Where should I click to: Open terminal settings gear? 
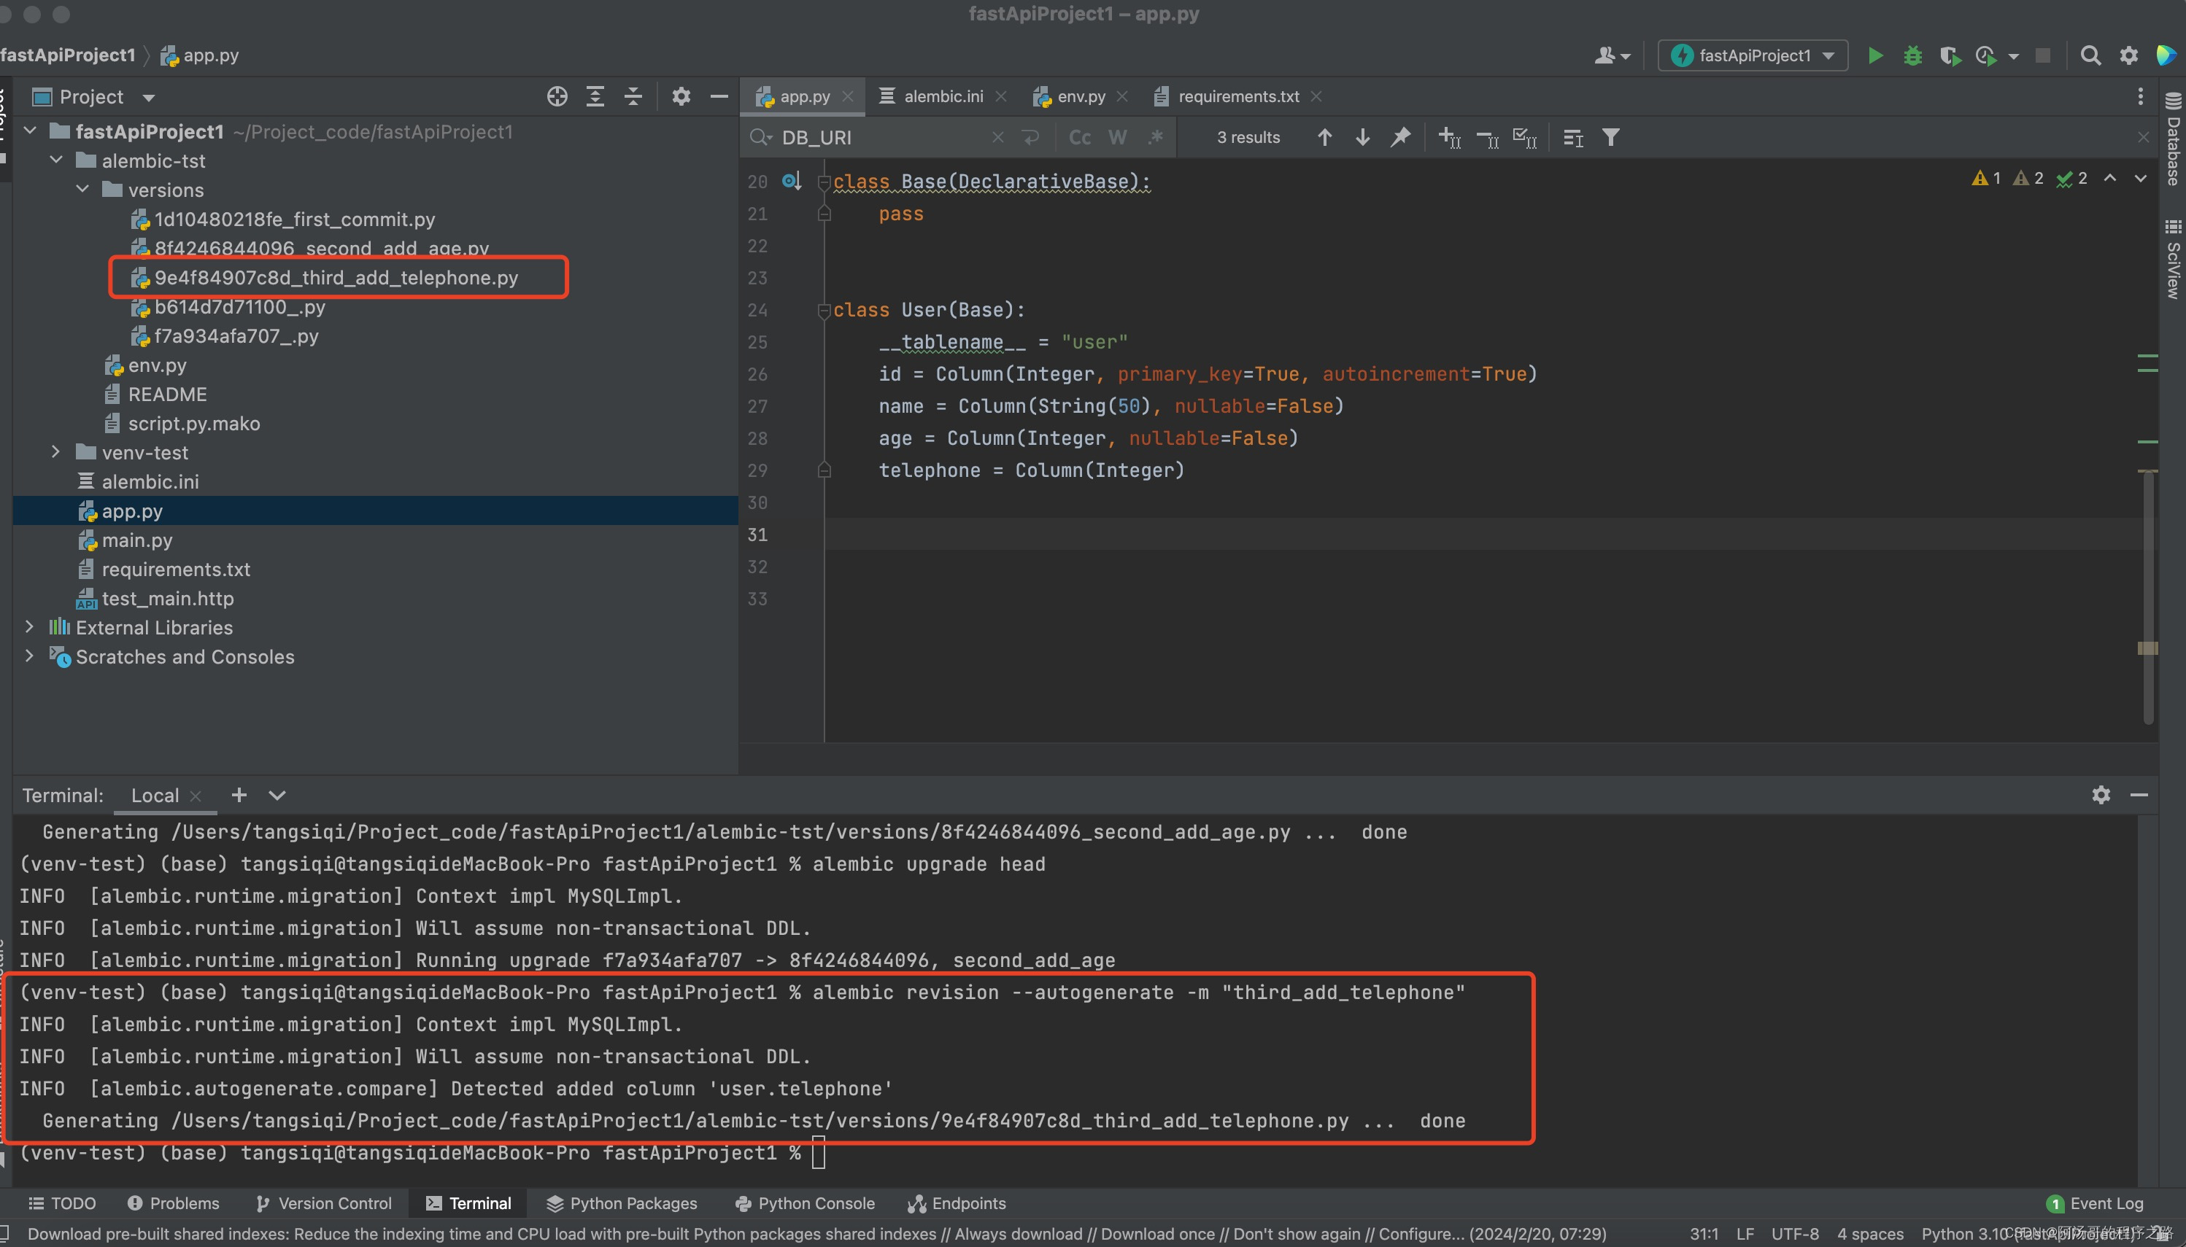pos(2101,795)
